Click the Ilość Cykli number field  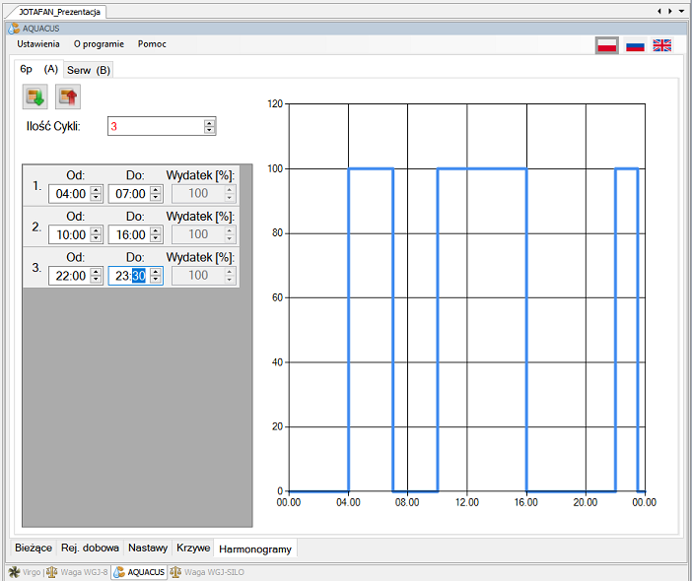click(154, 126)
